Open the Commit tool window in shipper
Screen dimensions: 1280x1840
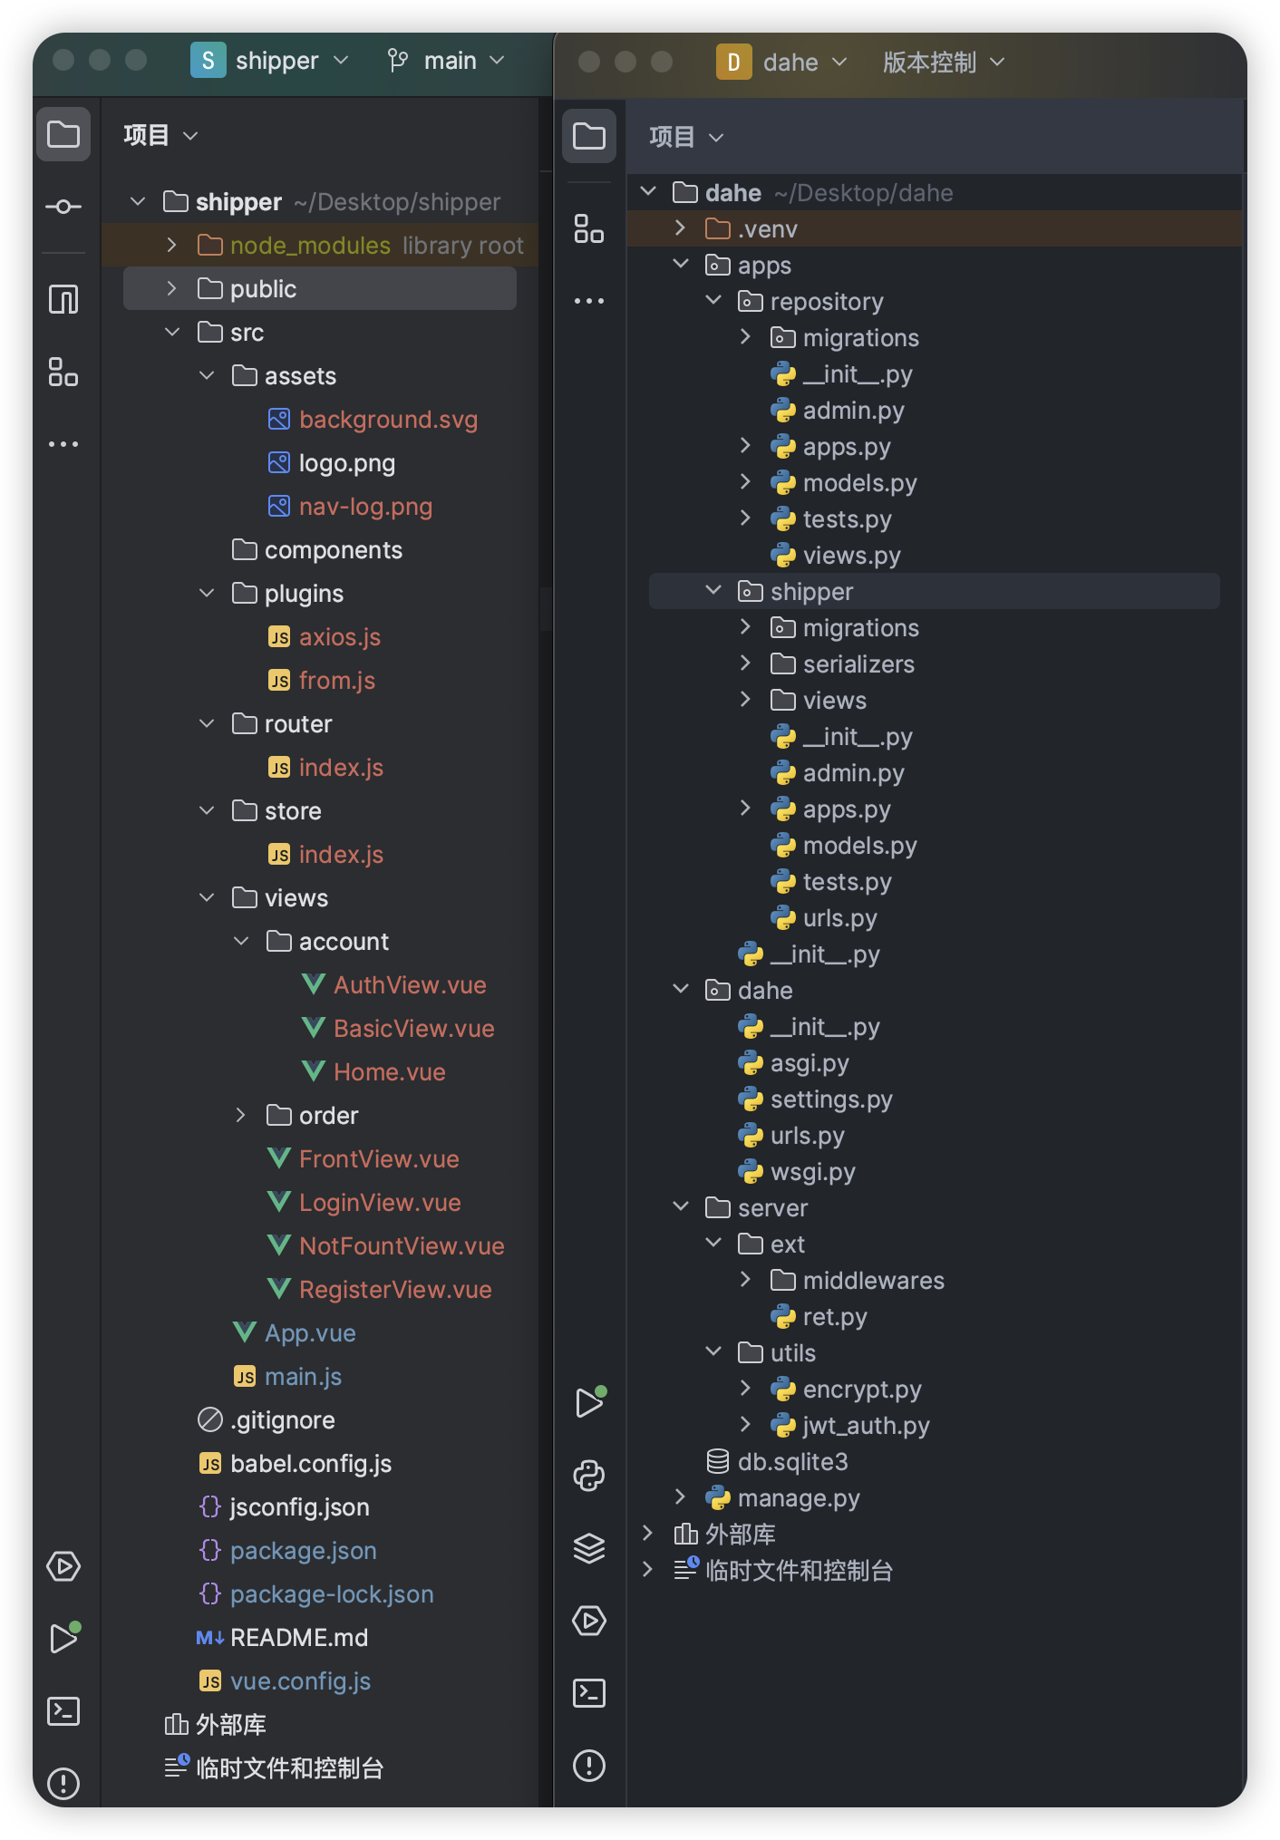pos(63,207)
